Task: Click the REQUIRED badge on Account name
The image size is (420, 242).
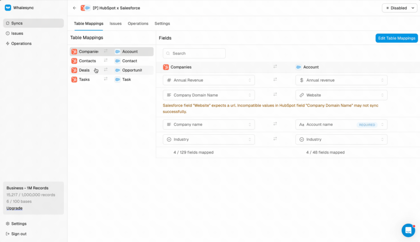Action: click(x=367, y=125)
